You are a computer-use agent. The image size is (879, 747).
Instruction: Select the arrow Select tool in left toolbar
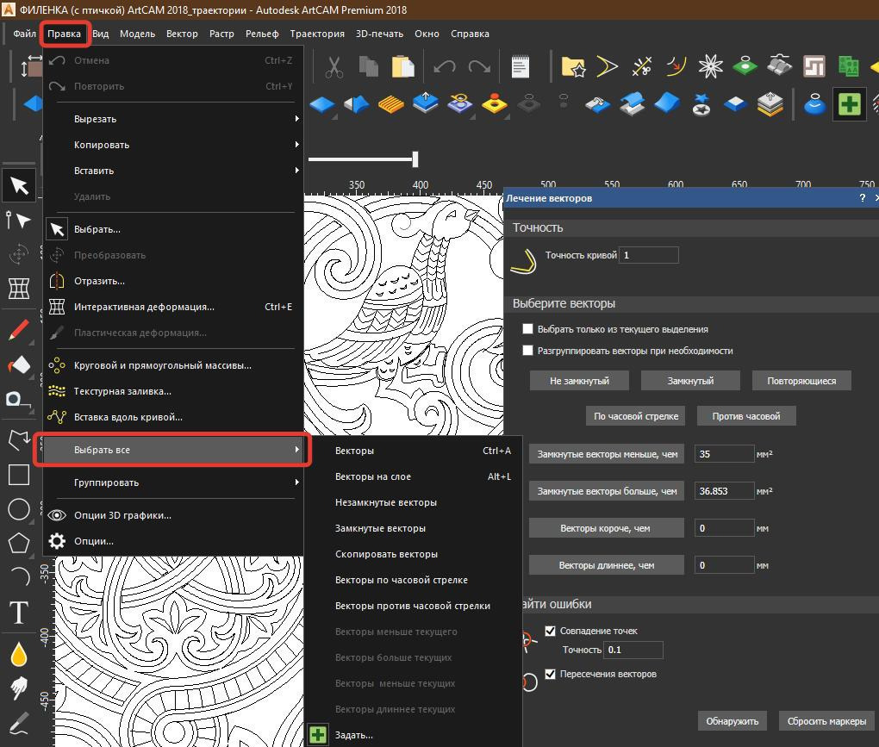click(x=19, y=185)
